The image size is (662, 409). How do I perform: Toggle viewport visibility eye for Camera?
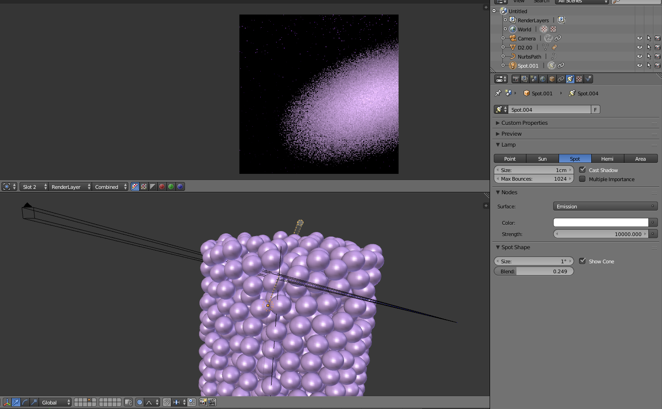tap(640, 39)
